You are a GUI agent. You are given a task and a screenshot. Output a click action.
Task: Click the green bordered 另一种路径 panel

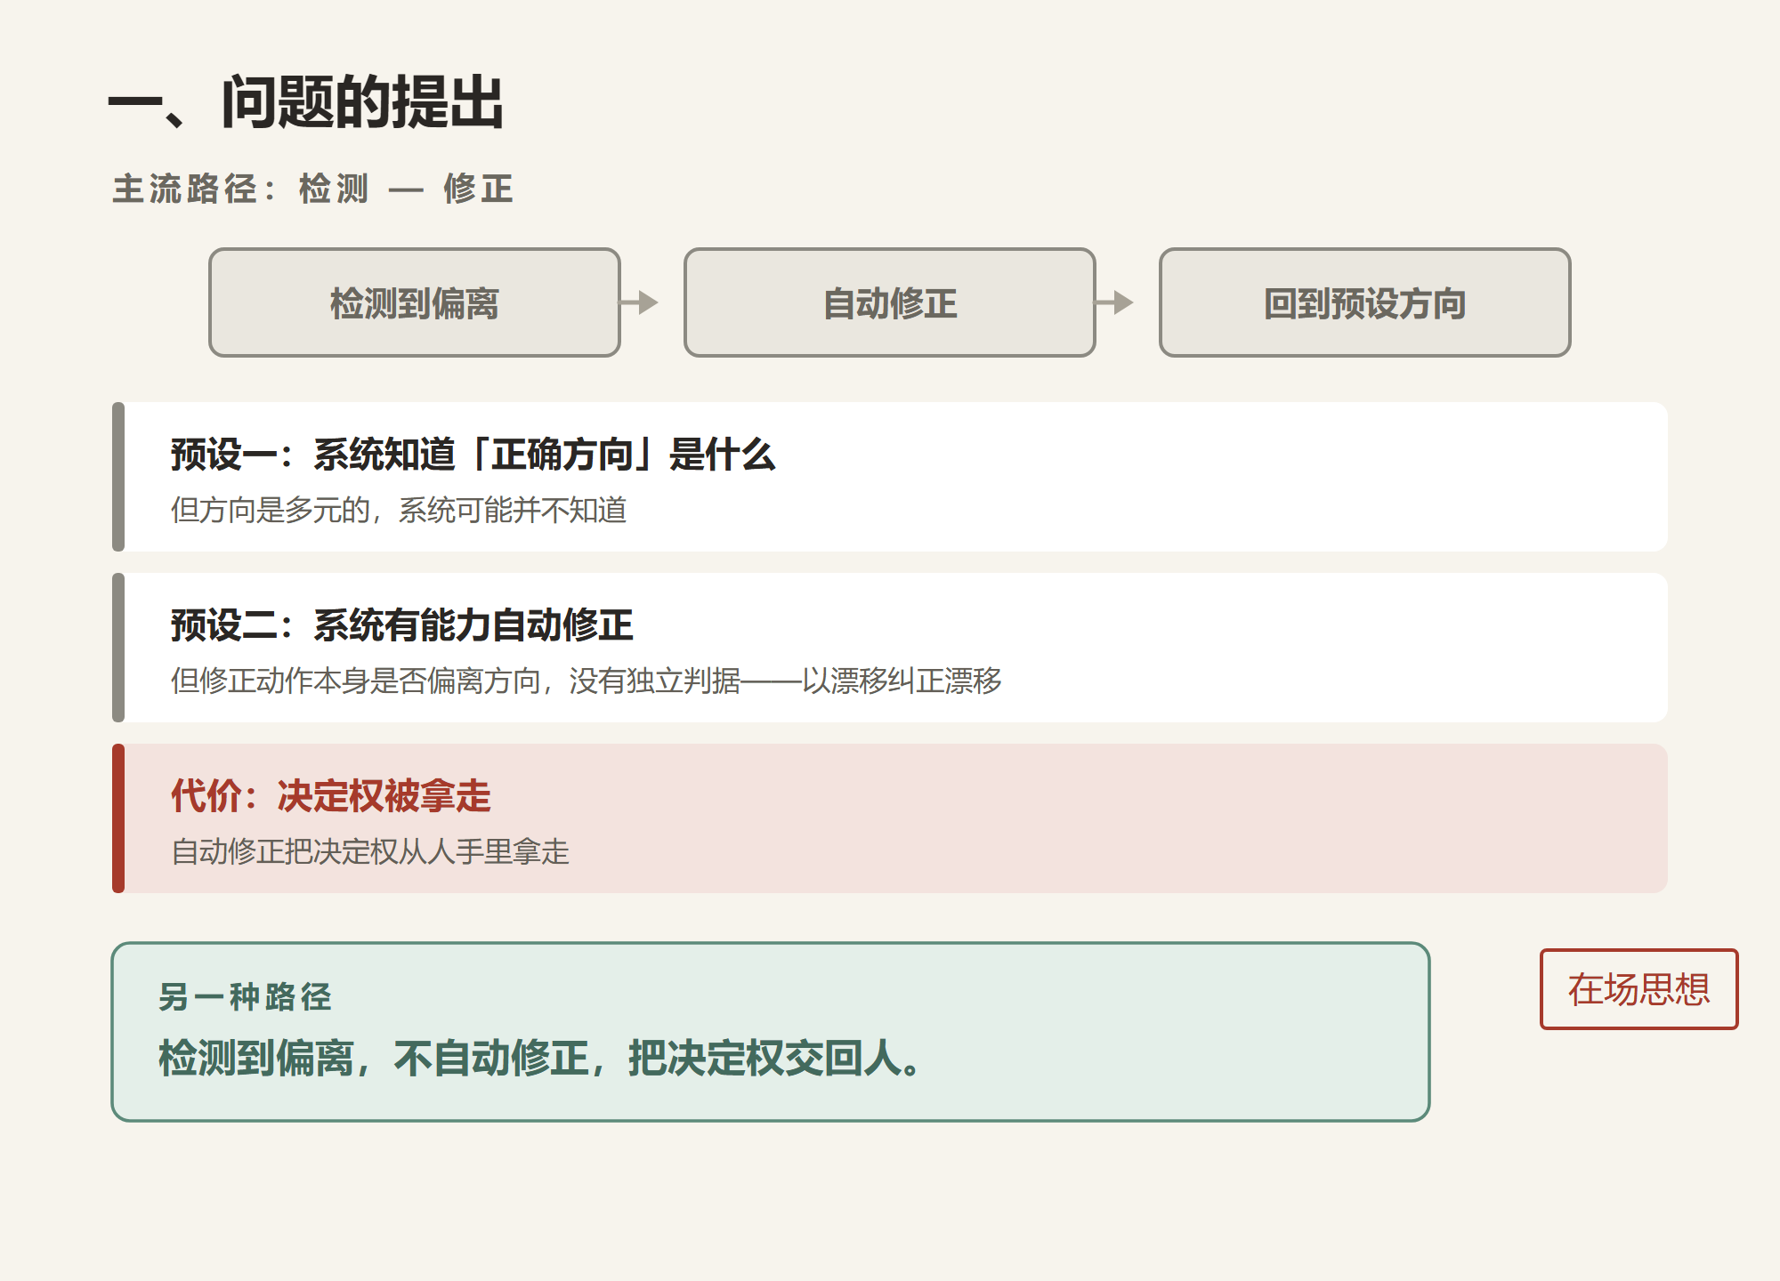pos(771,1032)
